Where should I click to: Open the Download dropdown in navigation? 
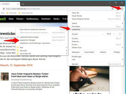46,19
